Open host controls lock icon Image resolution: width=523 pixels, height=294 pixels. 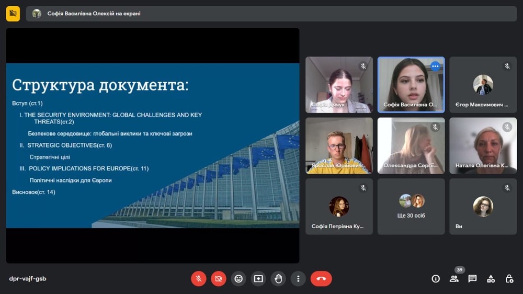[x=509, y=279]
